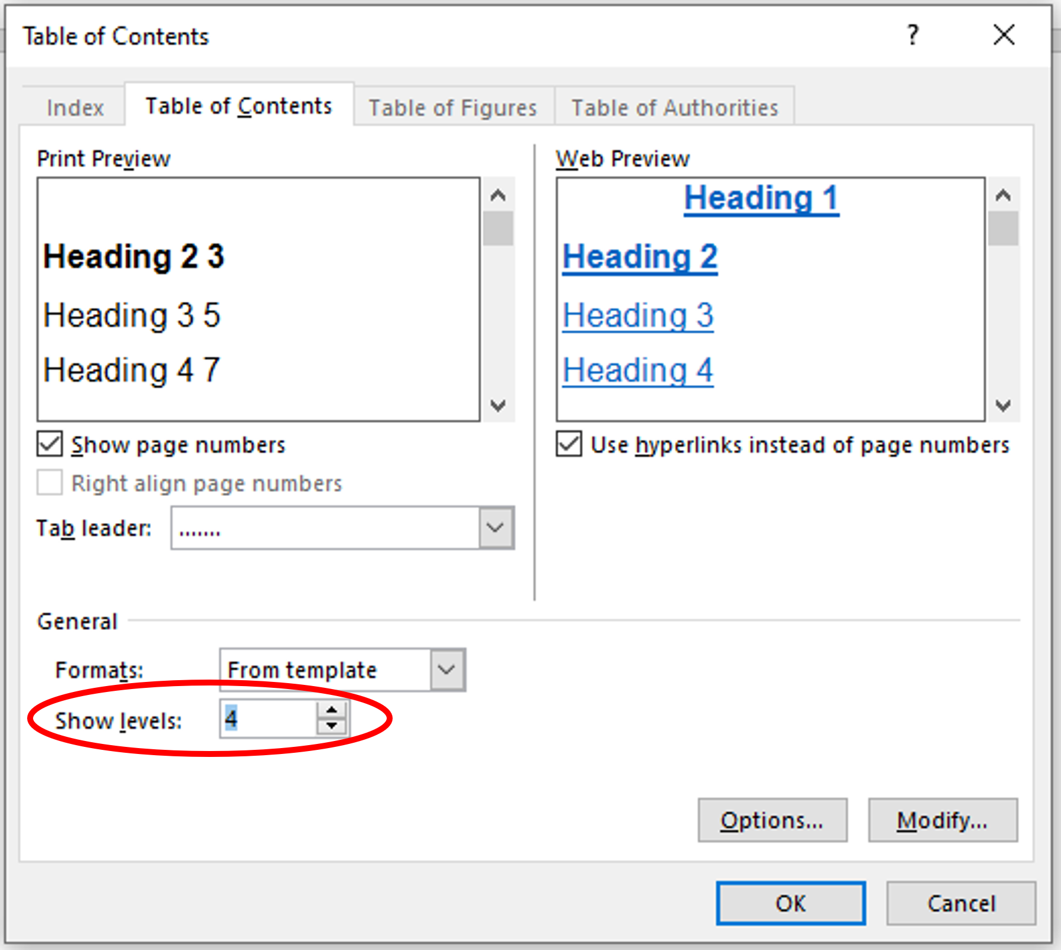Viewport: 1061px width, 950px height.
Task: Confirm with the OK button
Action: coord(790,903)
